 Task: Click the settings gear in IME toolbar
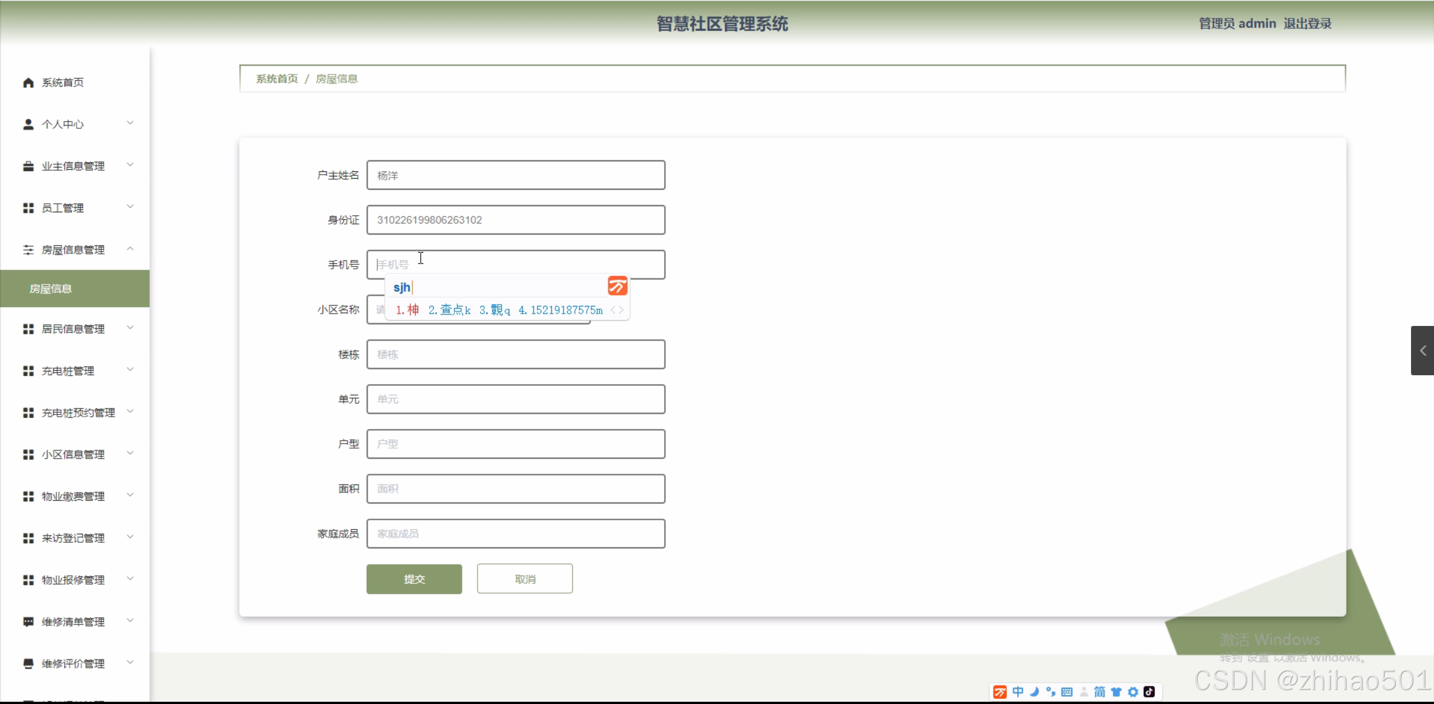tap(1133, 692)
